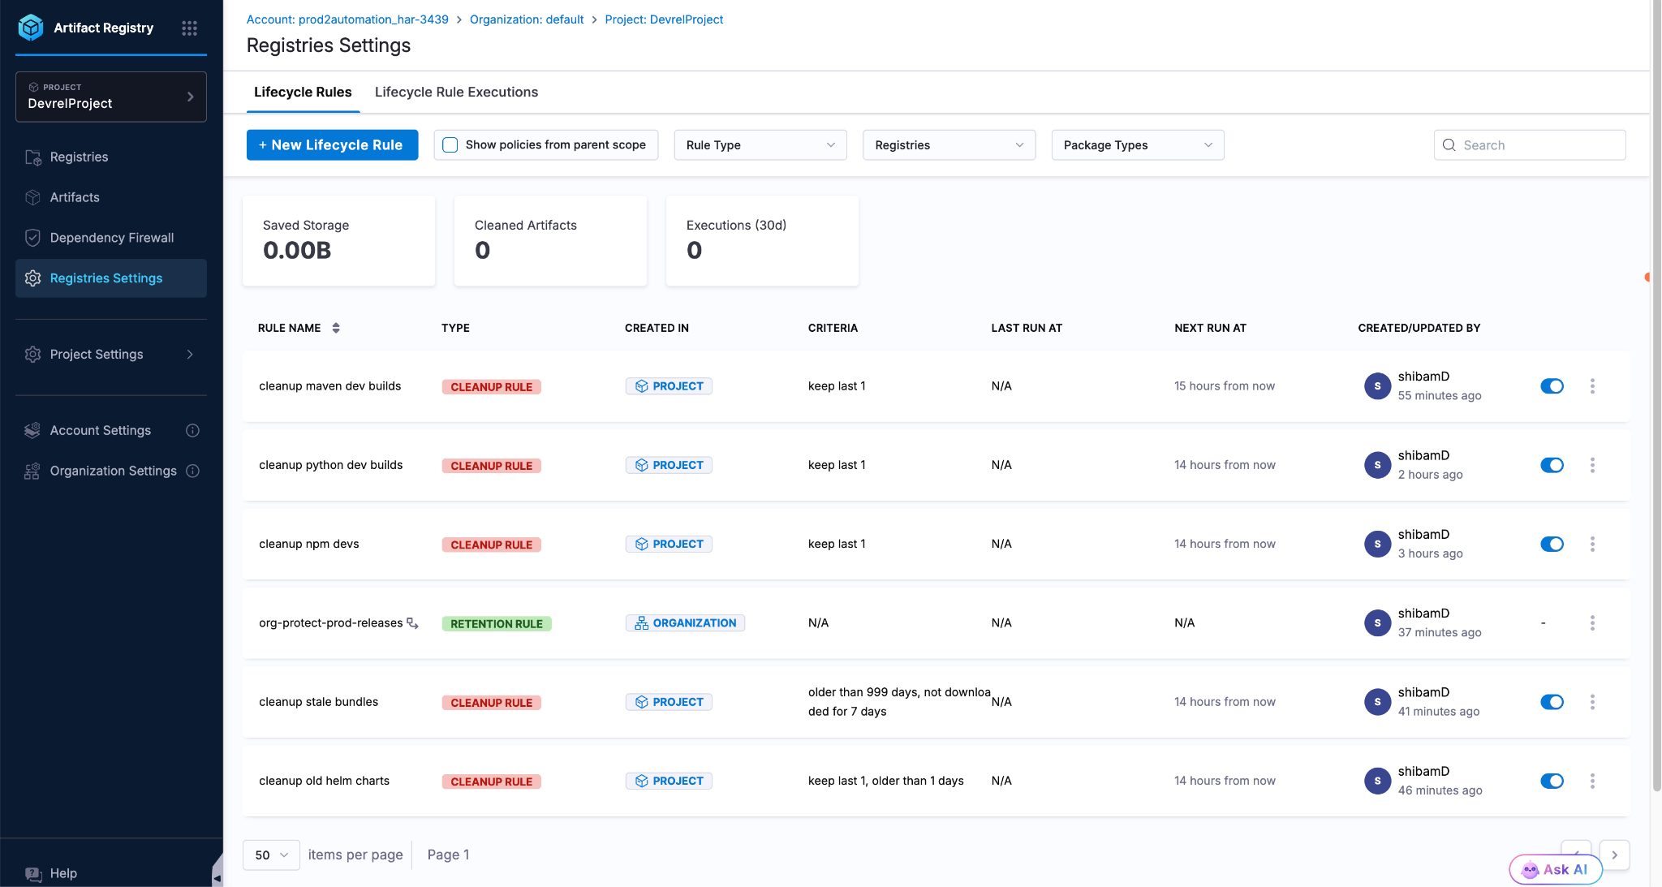Open the options menu for org-protect-prod-releases
Viewport: 1662px width, 887px height.
click(1592, 622)
